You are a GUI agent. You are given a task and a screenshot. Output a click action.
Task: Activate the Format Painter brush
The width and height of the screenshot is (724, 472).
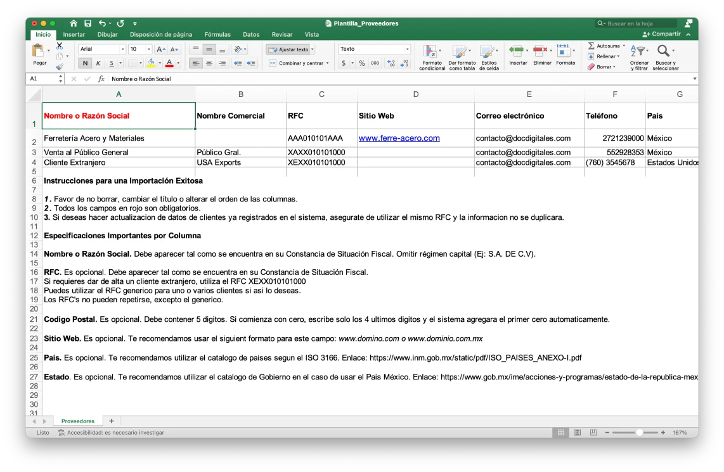tap(60, 67)
